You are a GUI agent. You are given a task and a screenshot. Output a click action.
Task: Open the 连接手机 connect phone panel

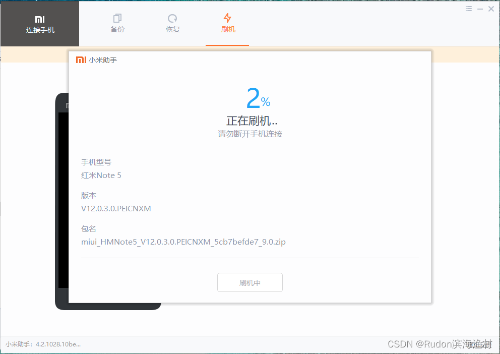(x=40, y=24)
